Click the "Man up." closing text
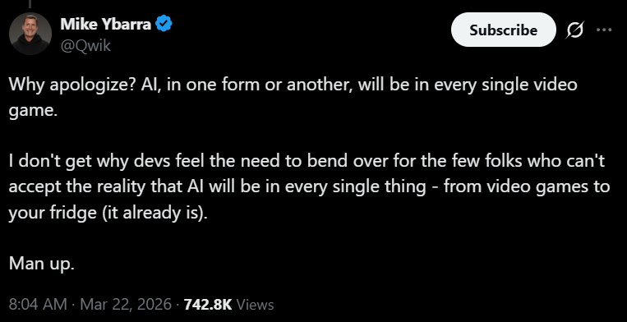Image resolution: width=627 pixels, height=322 pixels. (42, 264)
